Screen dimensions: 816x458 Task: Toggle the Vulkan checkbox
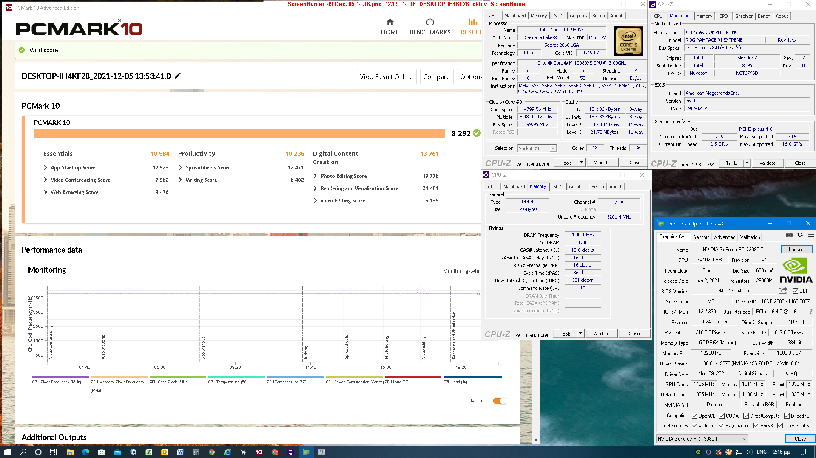point(694,426)
